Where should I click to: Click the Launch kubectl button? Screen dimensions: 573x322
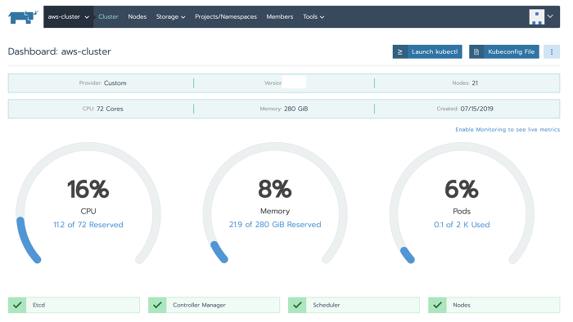[x=427, y=51]
